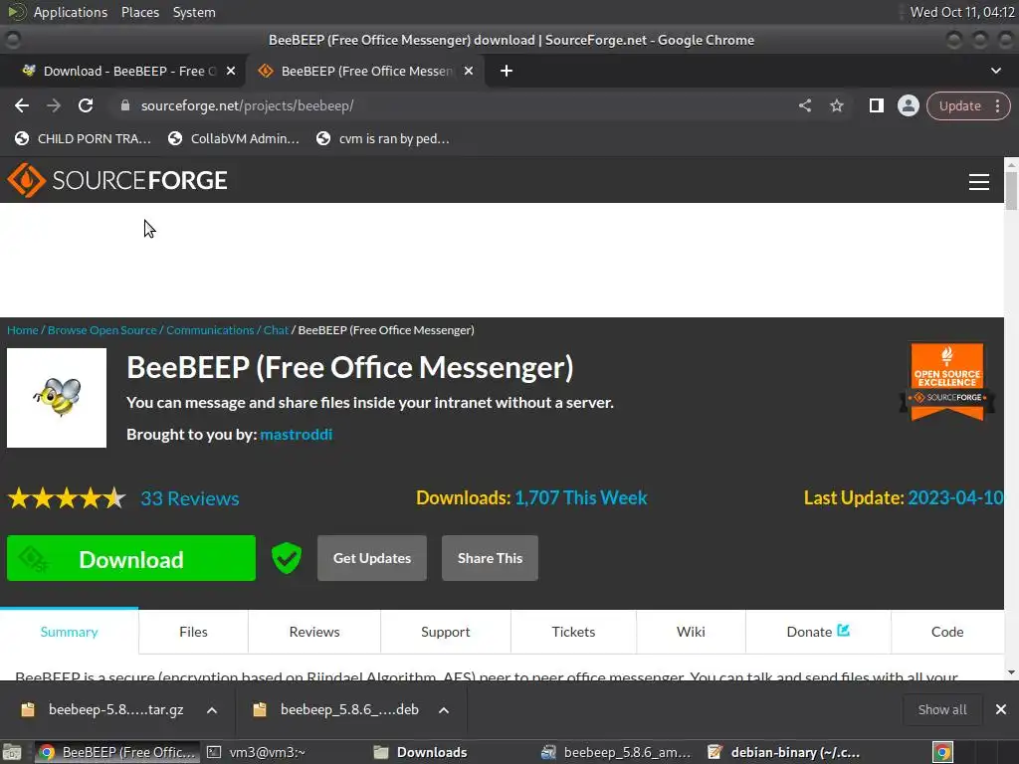
Task: View site security lock info
Action: pos(125,105)
